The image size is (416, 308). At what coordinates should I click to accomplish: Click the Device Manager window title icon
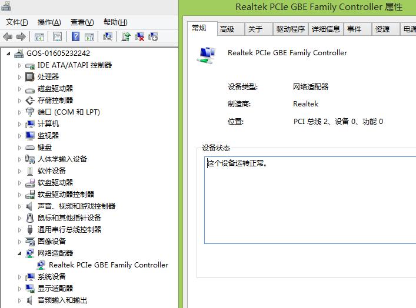[x=5, y=6]
